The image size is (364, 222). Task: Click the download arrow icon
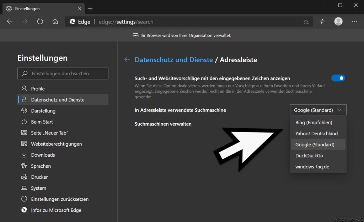24,155
